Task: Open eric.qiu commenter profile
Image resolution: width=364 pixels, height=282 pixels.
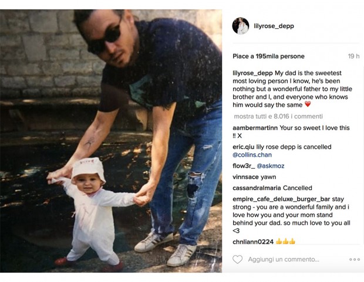Action: tap(244, 147)
